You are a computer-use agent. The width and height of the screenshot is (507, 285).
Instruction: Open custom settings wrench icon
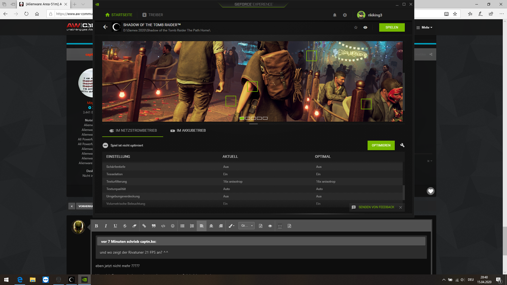(x=402, y=145)
